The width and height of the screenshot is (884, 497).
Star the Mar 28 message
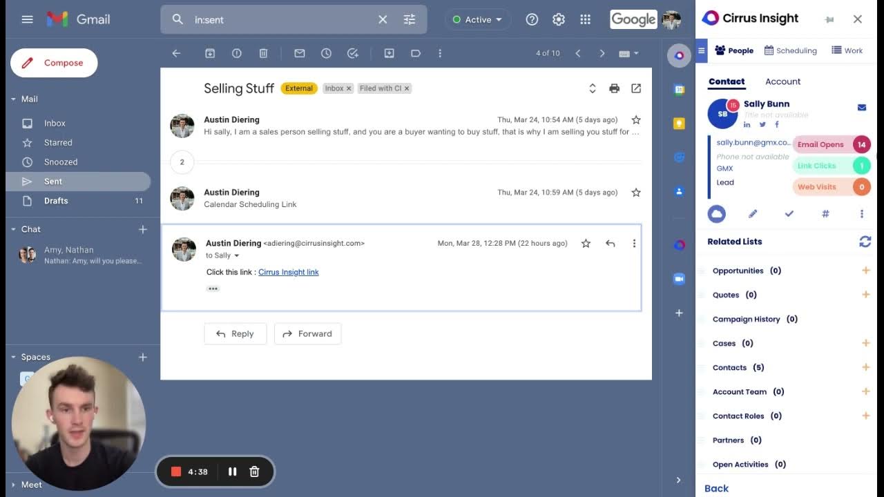[586, 243]
